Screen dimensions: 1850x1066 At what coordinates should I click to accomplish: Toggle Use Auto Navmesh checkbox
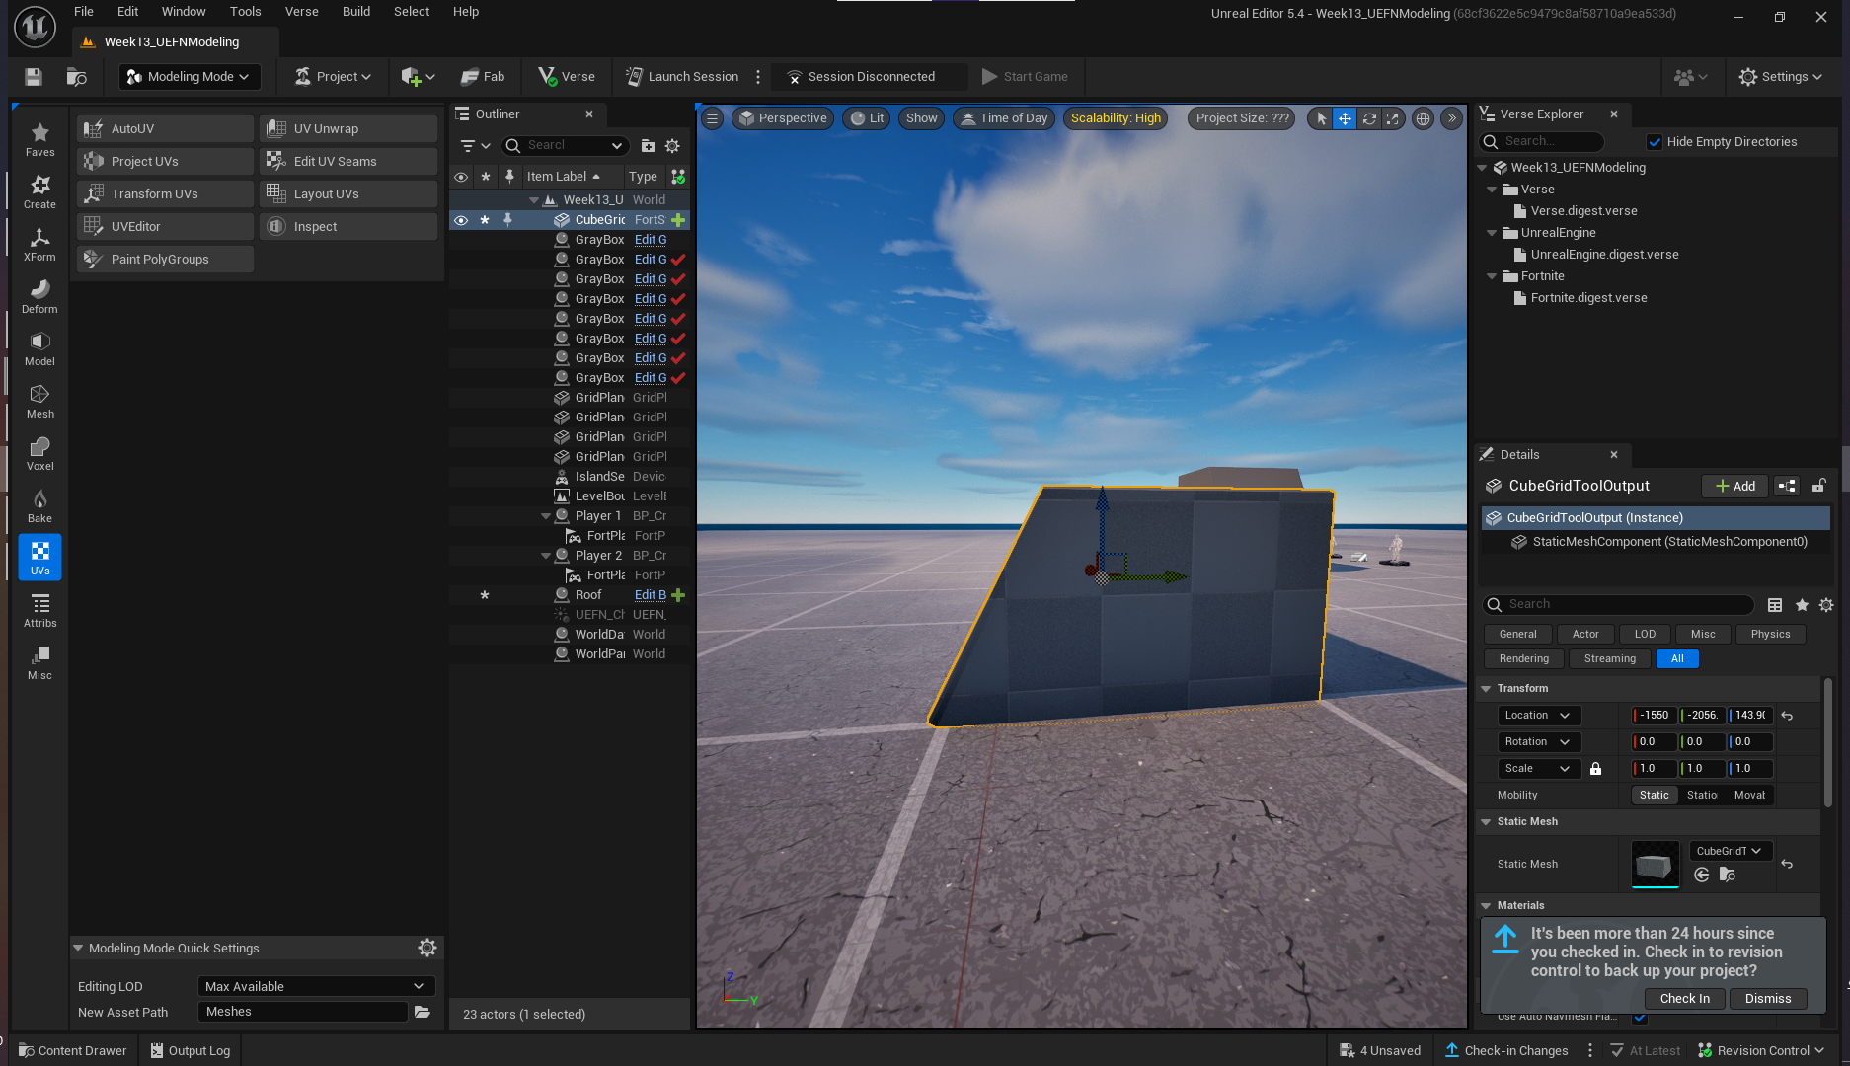1640,1017
